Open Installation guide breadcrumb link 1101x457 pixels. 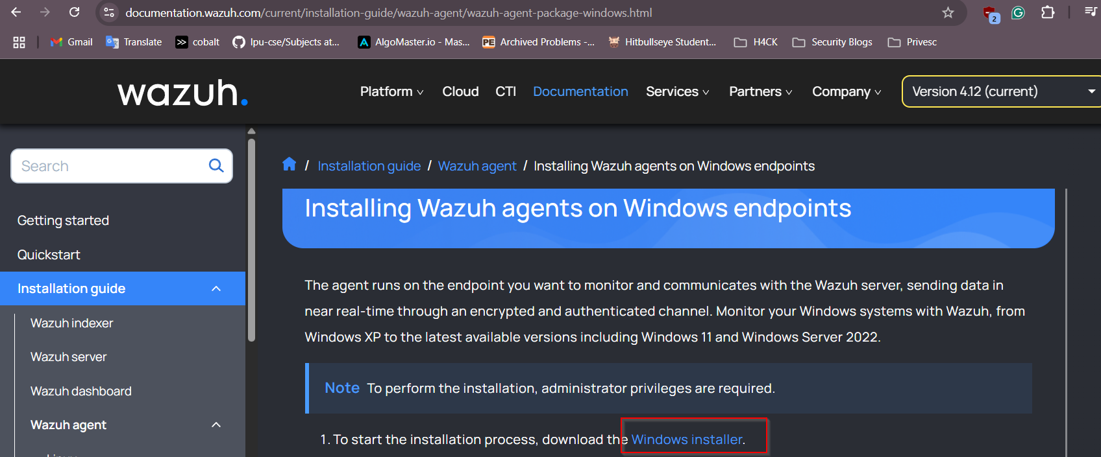pos(369,166)
